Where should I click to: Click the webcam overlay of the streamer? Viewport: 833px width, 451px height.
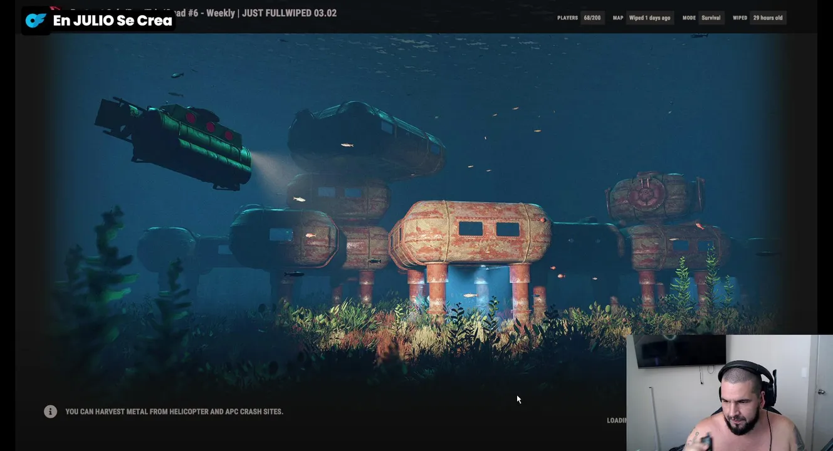(x=730, y=393)
